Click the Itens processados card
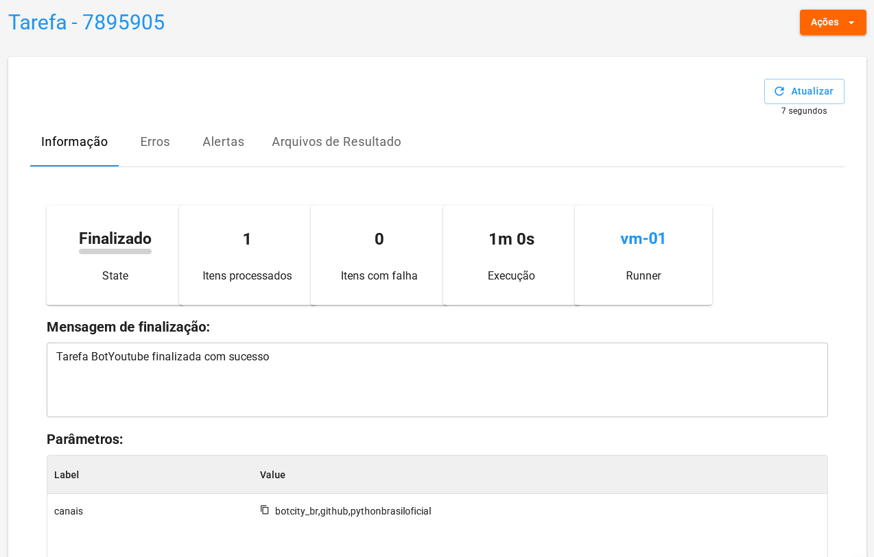 click(x=247, y=256)
